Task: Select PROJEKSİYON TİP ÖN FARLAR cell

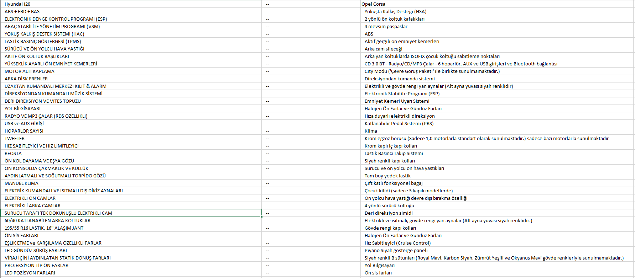Action: [131, 265]
